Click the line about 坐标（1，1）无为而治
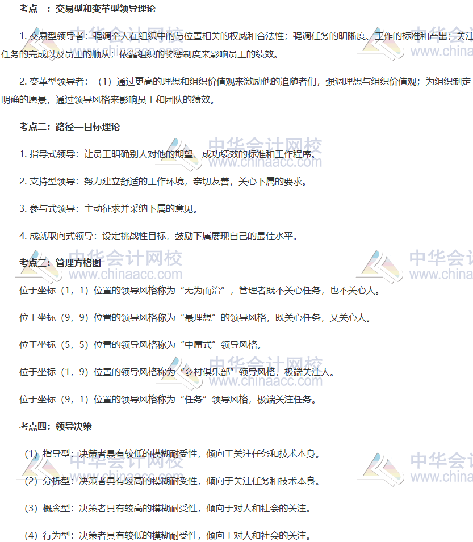This screenshot has height=542, width=473. [199, 291]
